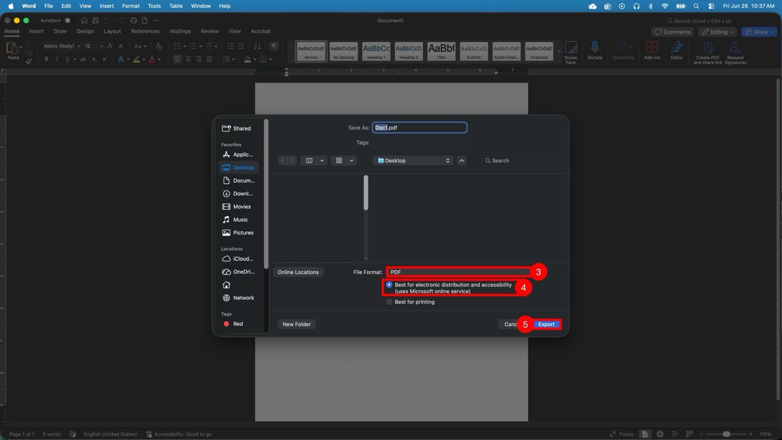Sort paragraphs A to Z icon
This screenshot has width=782, height=440.
[257, 46]
